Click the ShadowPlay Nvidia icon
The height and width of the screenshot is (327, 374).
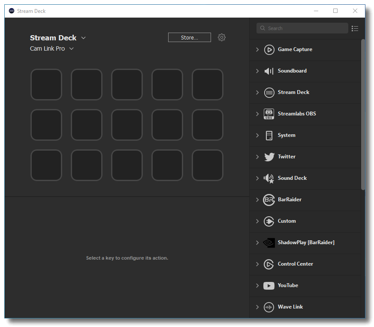(x=269, y=243)
